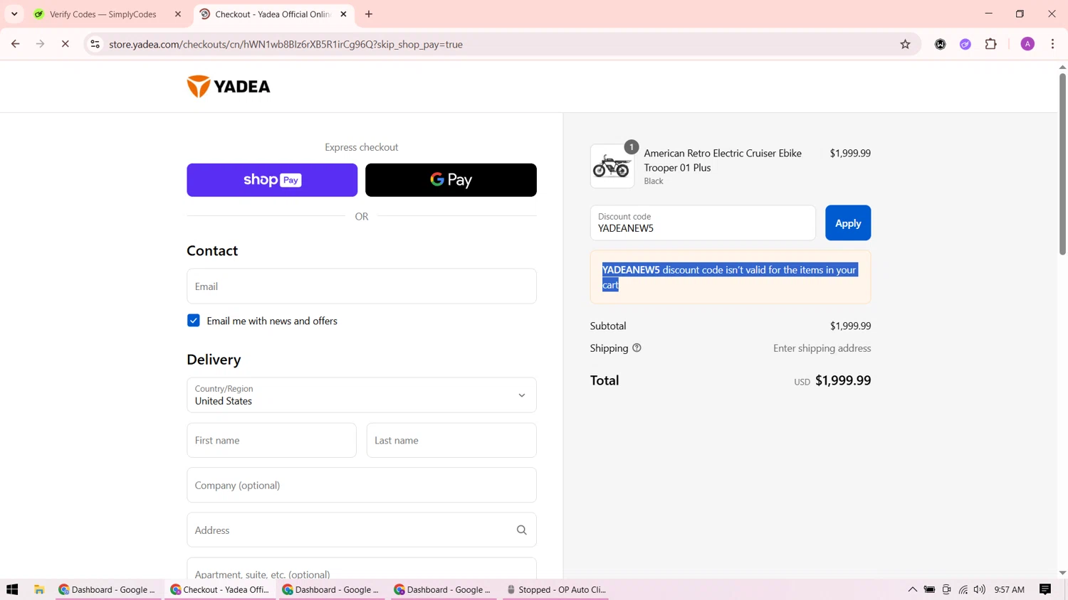Uncheck Email me with news and offers
This screenshot has width=1068, height=600.
(x=194, y=321)
